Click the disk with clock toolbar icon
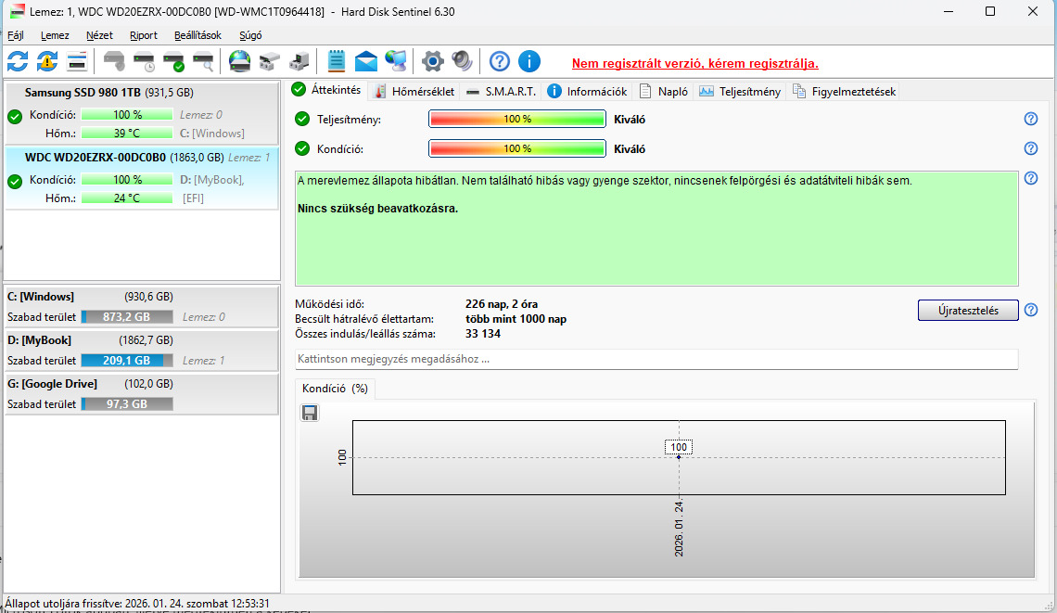This screenshot has height=613, width=1057. click(x=145, y=61)
